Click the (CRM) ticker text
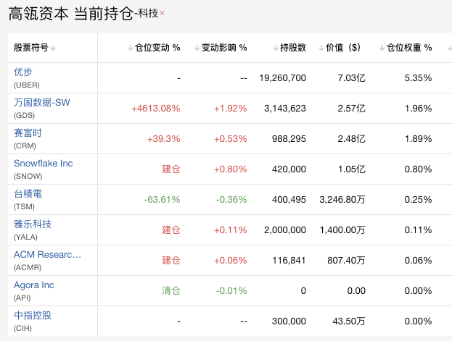 (x=25, y=146)
